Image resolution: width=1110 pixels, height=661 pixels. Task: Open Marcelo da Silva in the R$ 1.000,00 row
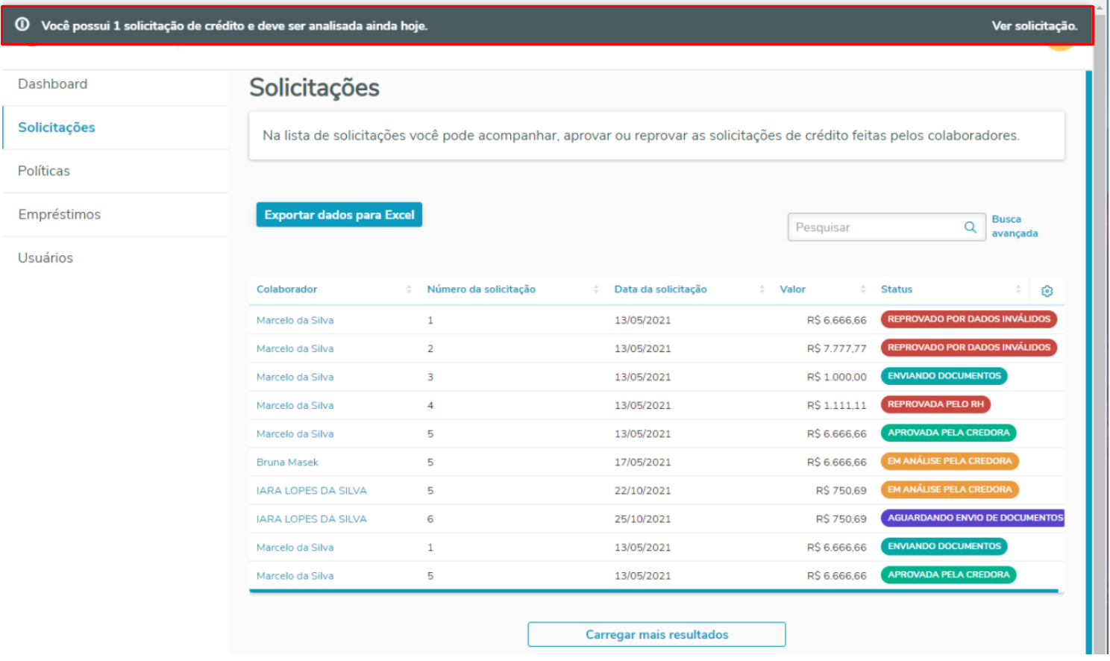click(295, 378)
